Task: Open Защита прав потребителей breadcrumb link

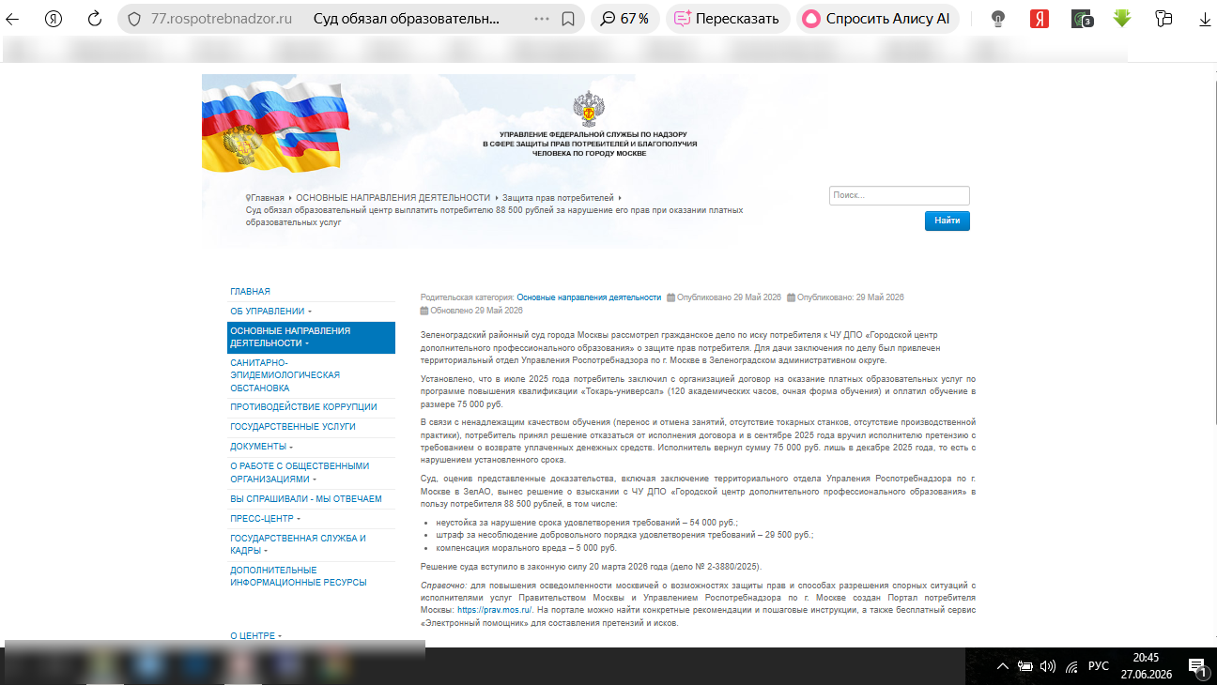Action: (558, 198)
